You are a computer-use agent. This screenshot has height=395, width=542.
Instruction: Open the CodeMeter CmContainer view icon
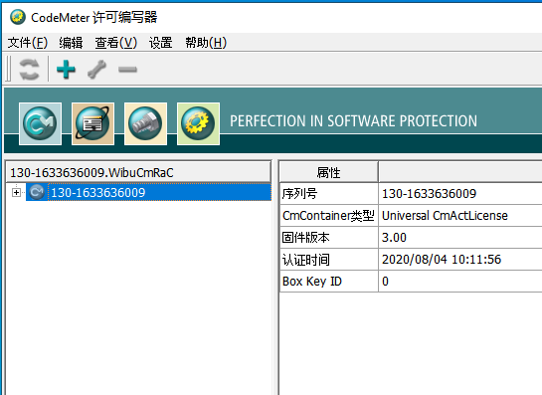41,123
